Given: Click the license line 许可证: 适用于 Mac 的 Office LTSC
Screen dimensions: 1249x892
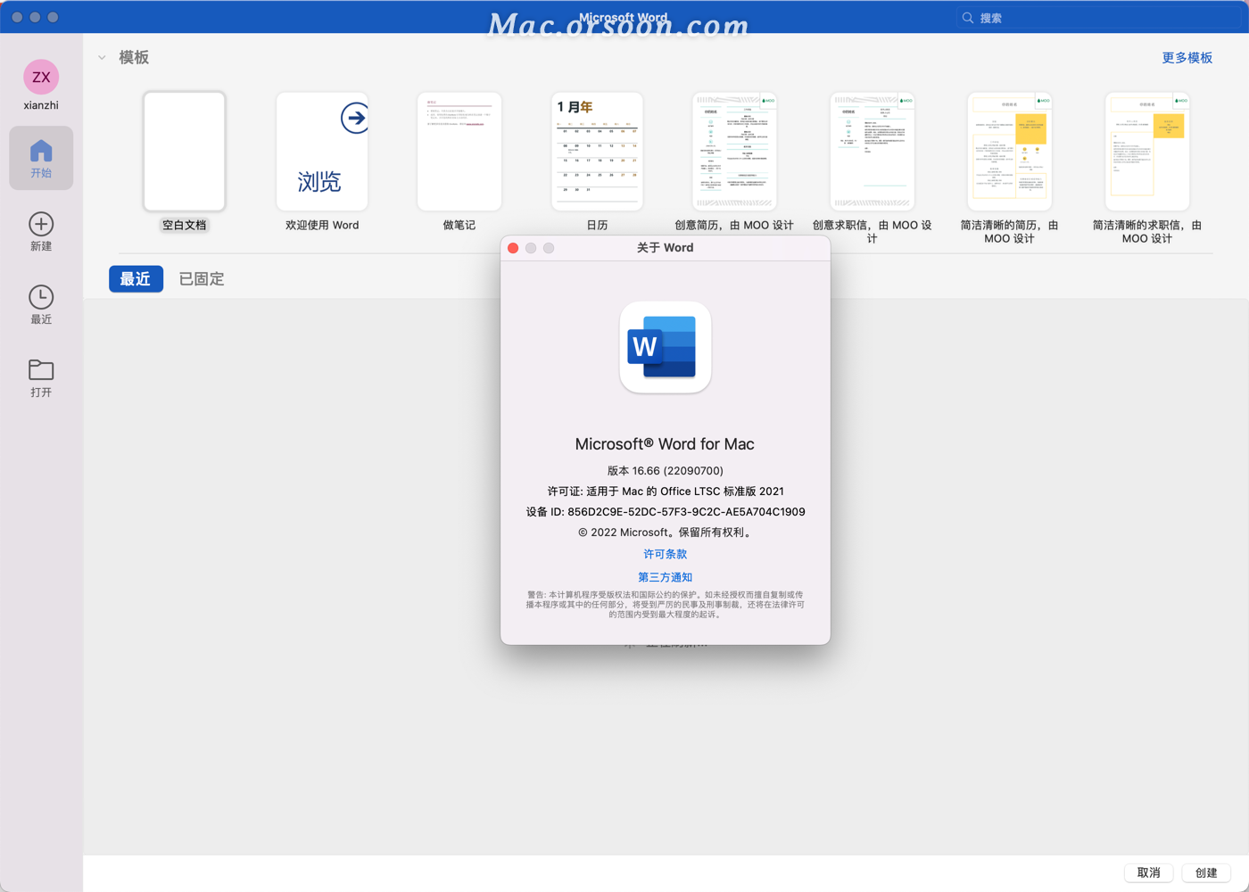Looking at the screenshot, I should (666, 491).
